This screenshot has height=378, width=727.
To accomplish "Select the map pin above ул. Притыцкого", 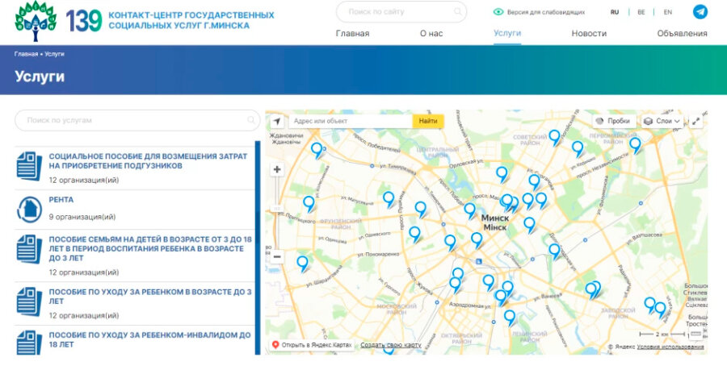I will coord(309,203).
